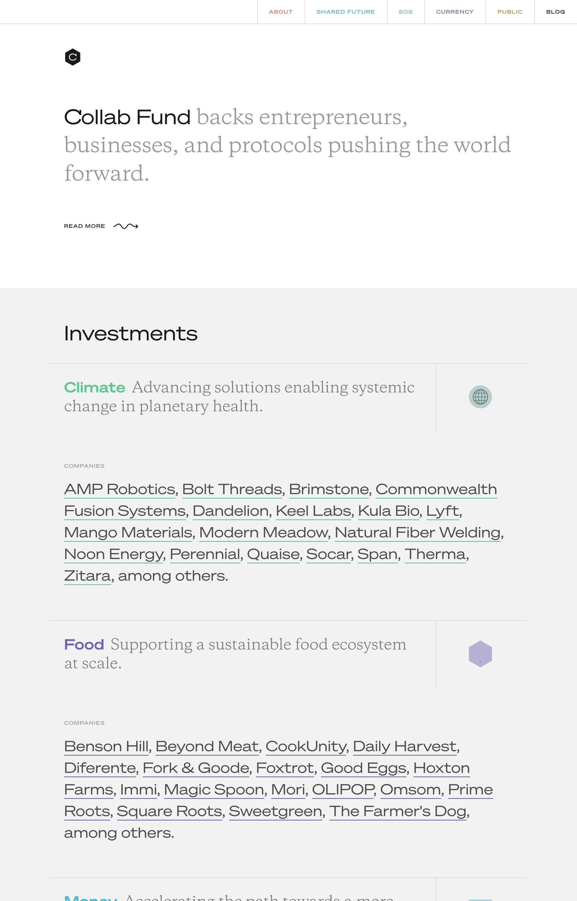Visit the Natural Fiber Welding link
Viewport: 577px width, 901px height.
click(x=417, y=533)
